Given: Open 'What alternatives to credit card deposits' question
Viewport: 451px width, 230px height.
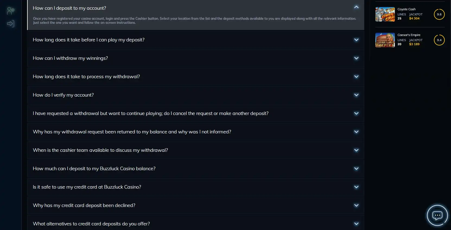Looking at the screenshot, I should pyautogui.click(x=91, y=224).
